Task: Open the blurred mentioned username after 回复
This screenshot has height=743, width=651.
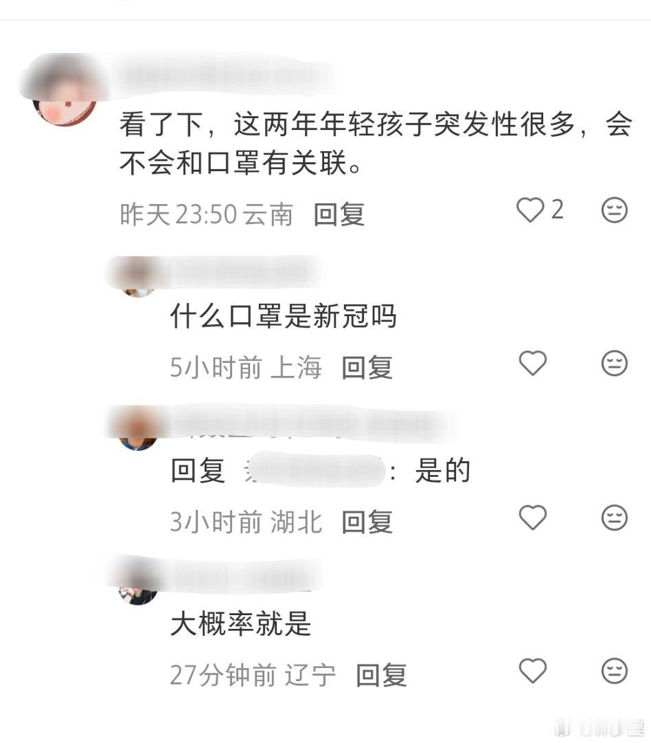Action: pyautogui.click(x=314, y=470)
